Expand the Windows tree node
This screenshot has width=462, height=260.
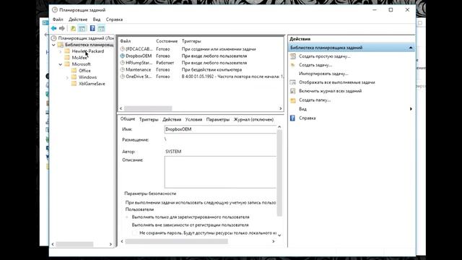coord(67,77)
